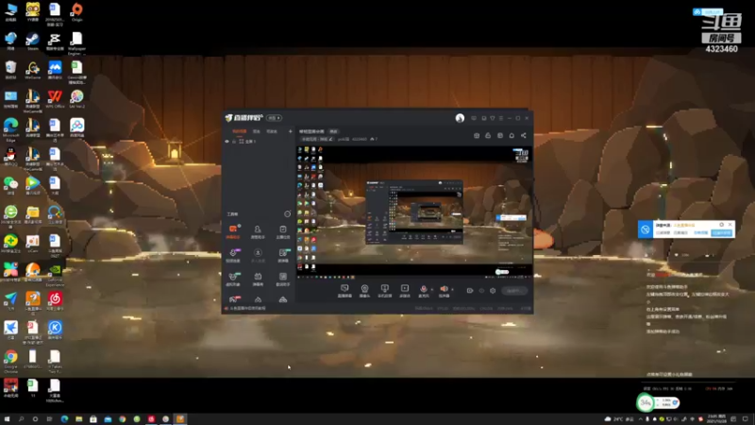Image resolution: width=755 pixels, height=425 pixels.
Task: Open the third-row middle toolbox tool
Action: (258, 279)
